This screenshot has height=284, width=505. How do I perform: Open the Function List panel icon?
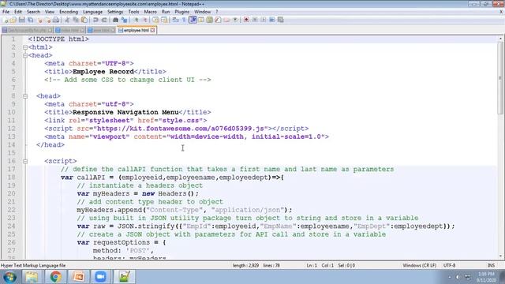pos(218,20)
